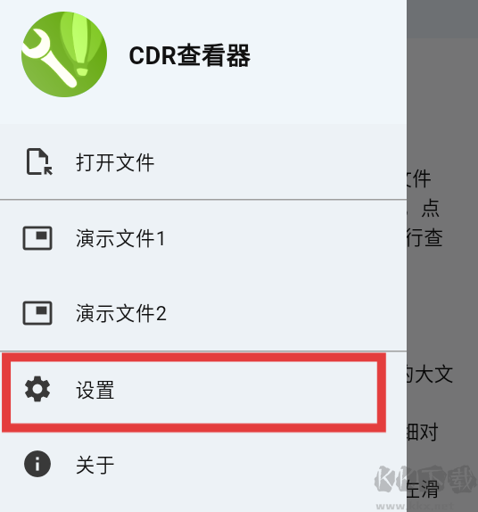The width and height of the screenshot is (478, 512).
Task: Click the presentation icon beside 演示文件1
Action: pos(37,238)
